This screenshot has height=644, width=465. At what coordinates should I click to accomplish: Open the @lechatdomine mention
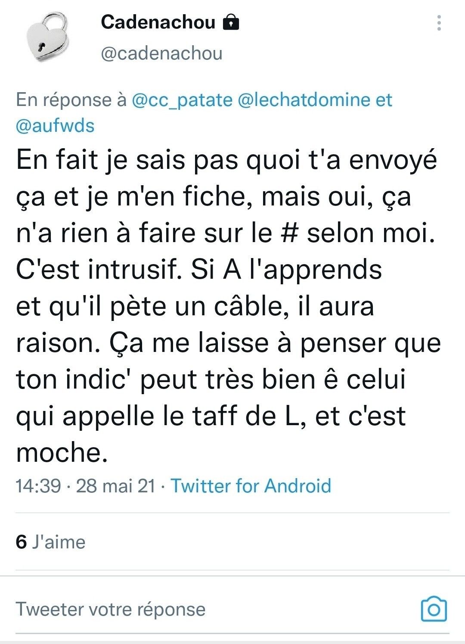point(304,100)
